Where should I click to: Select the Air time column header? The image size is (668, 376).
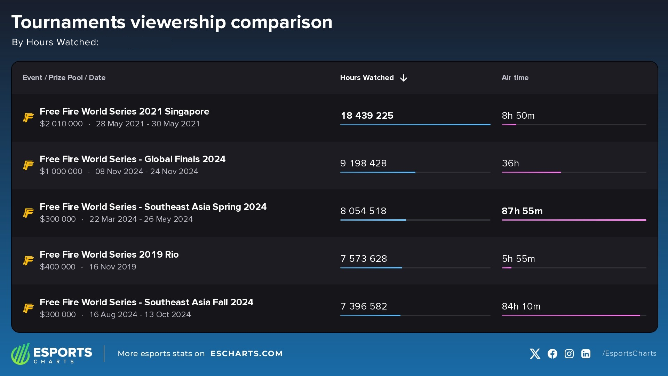tap(515, 78)
